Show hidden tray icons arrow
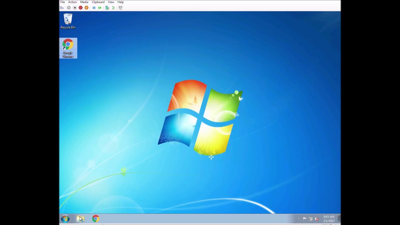 pos(299,219)
